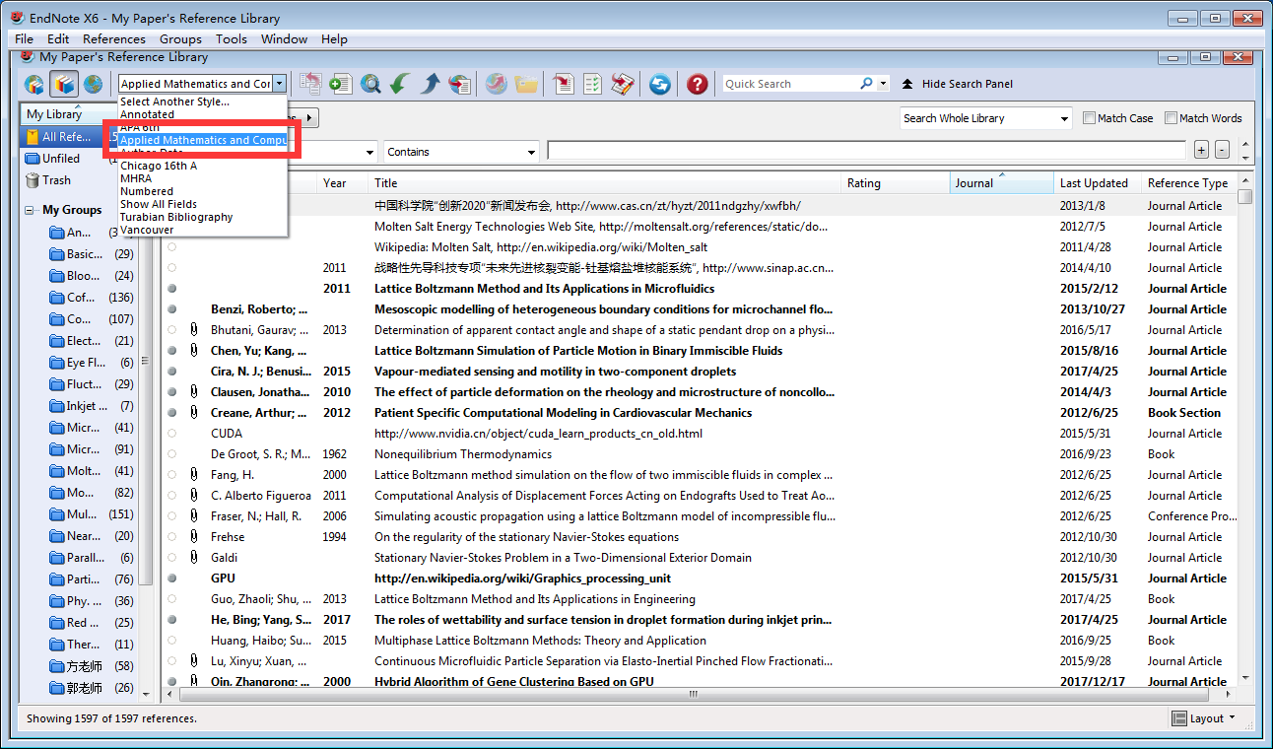Click the blue Sync Library icon
The width and height of the screenshot is (1273, 749).
(x=660, y=84)
